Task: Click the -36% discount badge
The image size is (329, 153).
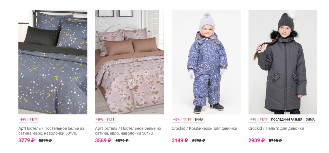Action: click(x=23, y=120)
